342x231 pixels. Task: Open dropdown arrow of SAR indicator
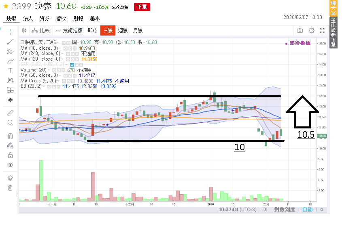coord(66,65)
